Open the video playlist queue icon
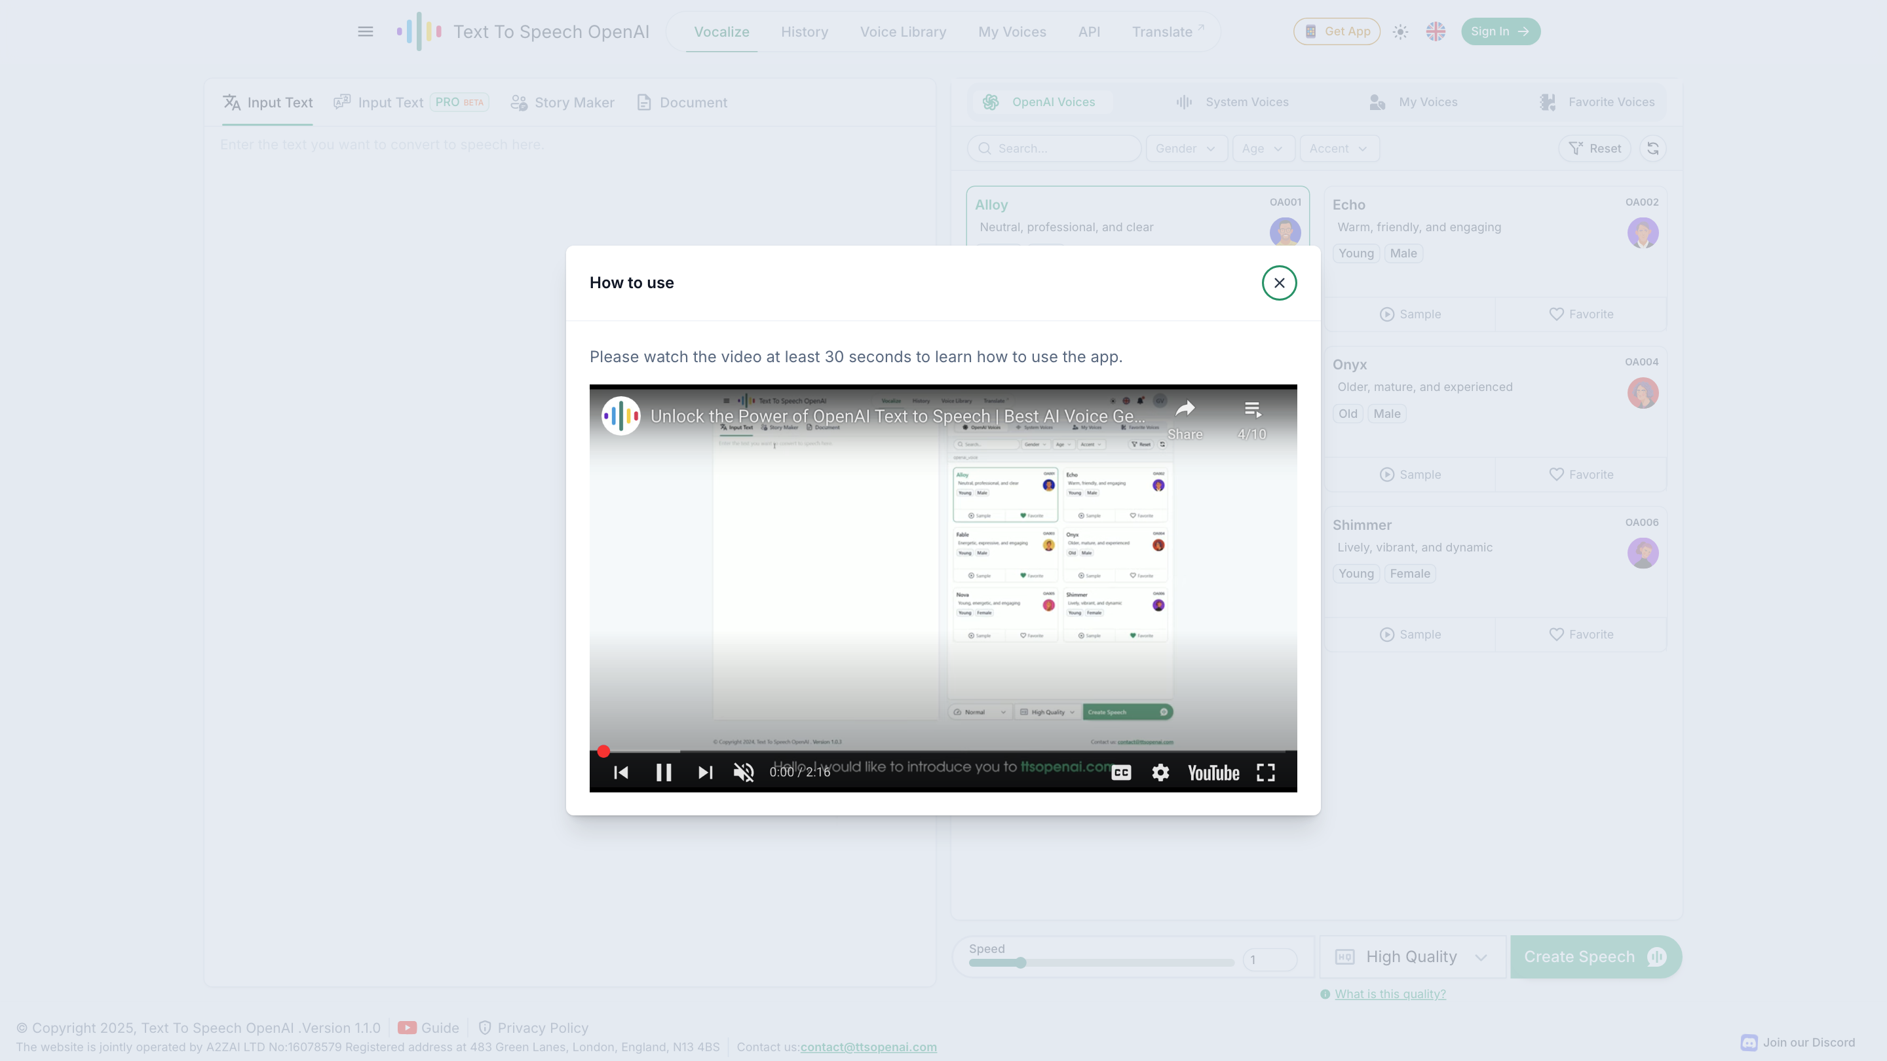This screenshot has width=1887, height=1061. 1252,410
